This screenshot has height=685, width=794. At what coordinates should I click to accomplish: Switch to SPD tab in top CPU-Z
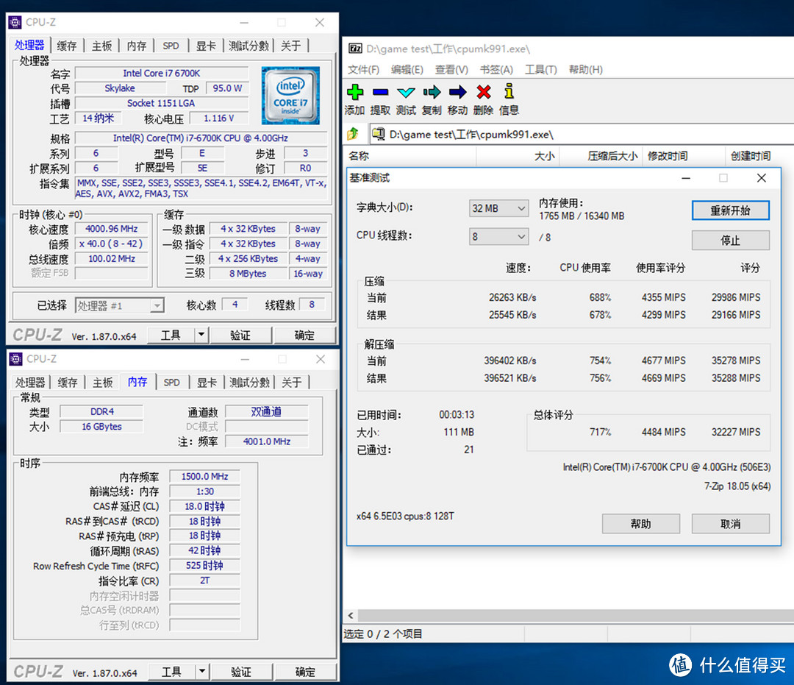[171, 46]
